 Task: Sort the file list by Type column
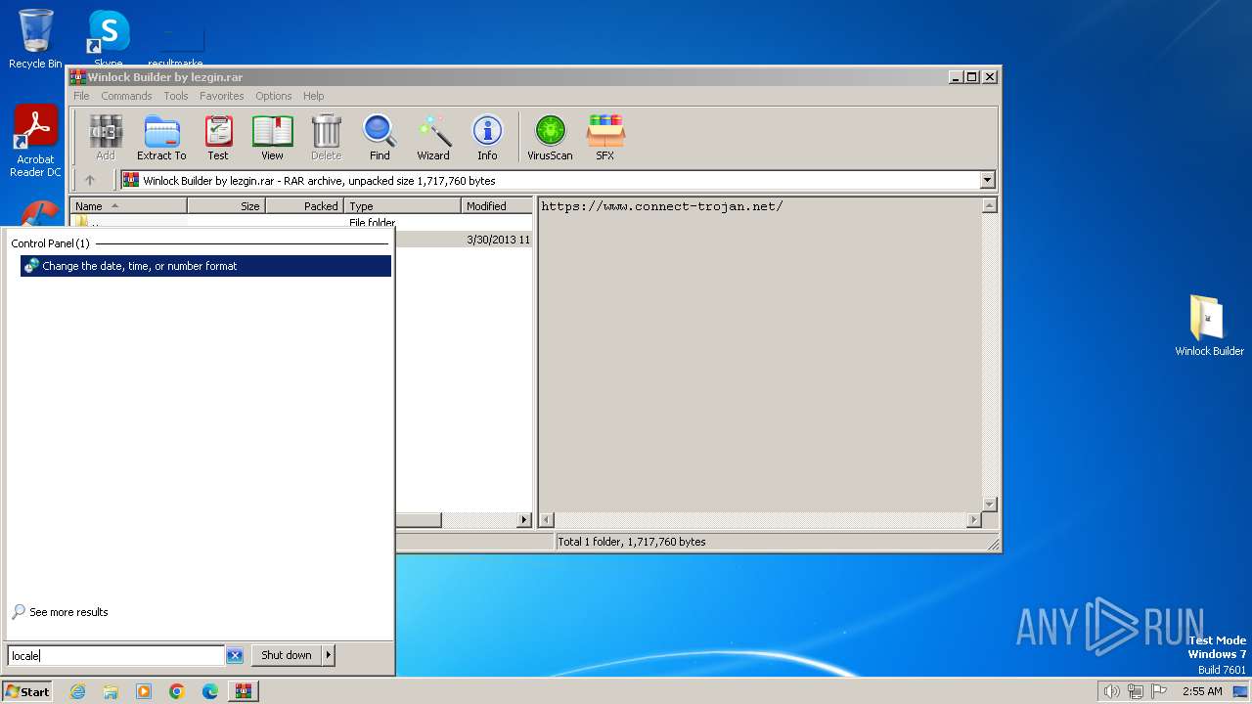tap(402, 206)
